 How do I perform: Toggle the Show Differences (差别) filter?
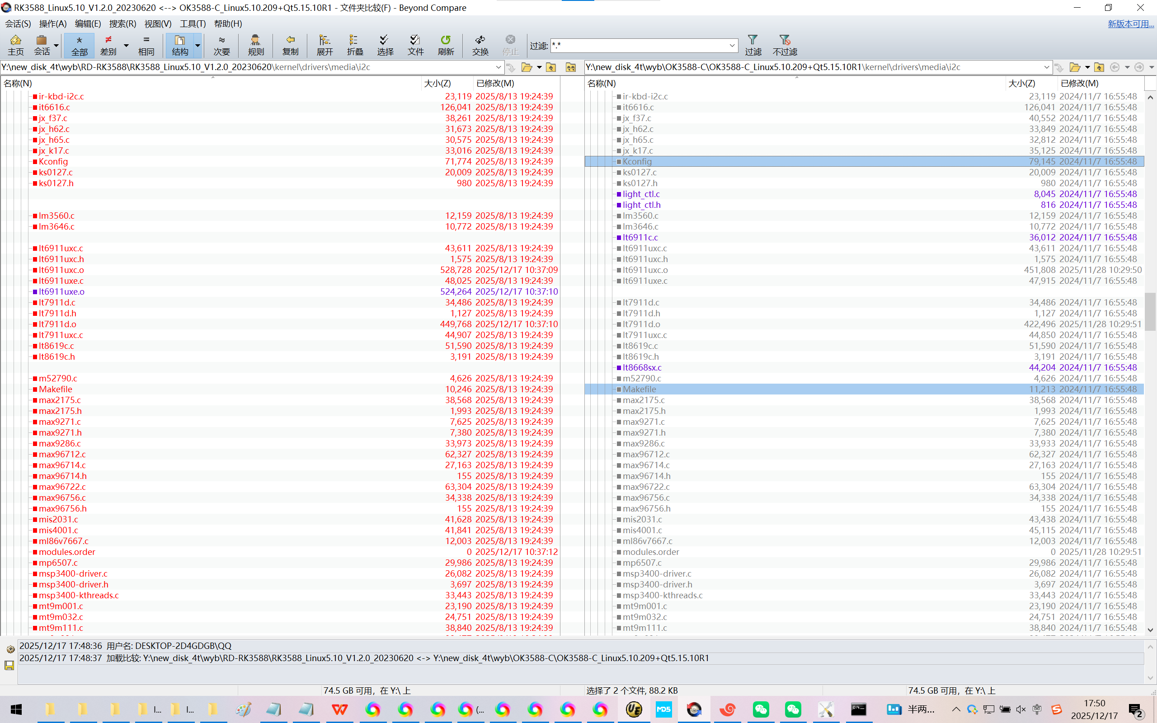coord(108,45)
